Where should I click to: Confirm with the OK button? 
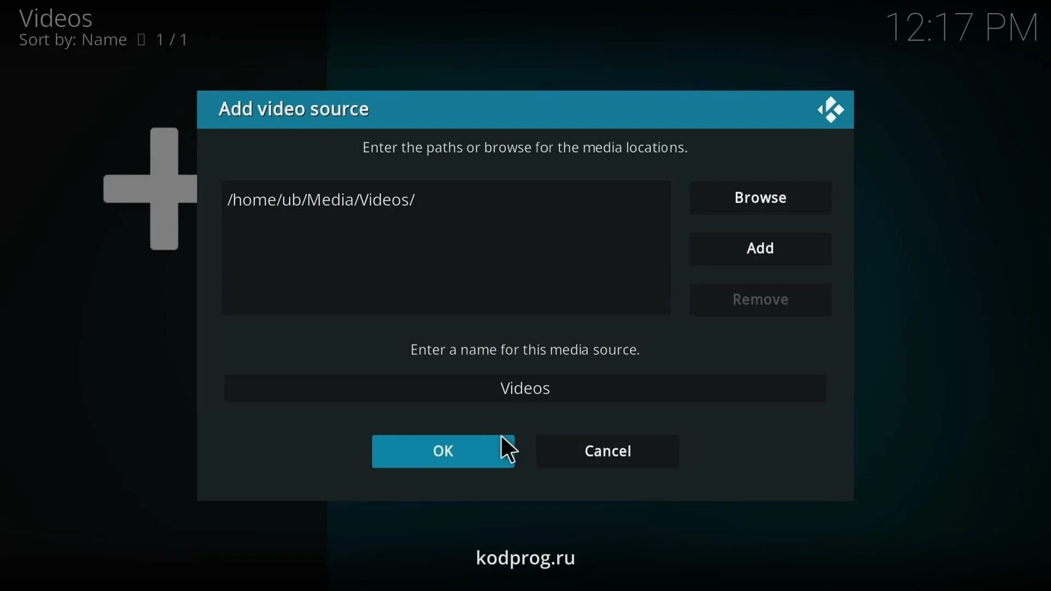pos(442,451)
